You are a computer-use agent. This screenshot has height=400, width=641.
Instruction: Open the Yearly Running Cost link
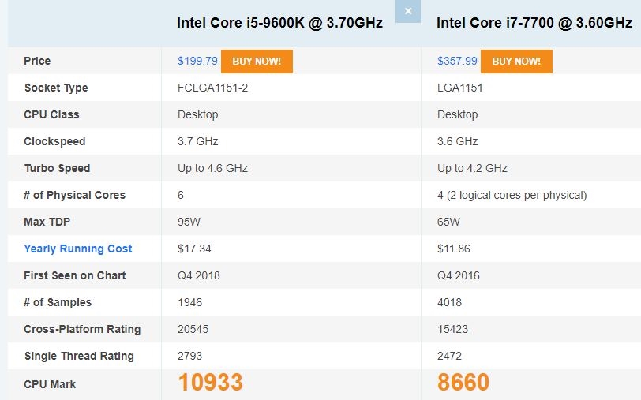click(x=77, y=249)
